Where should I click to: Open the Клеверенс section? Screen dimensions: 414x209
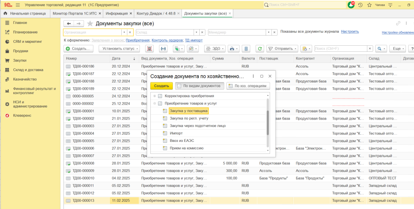(22, 115)
